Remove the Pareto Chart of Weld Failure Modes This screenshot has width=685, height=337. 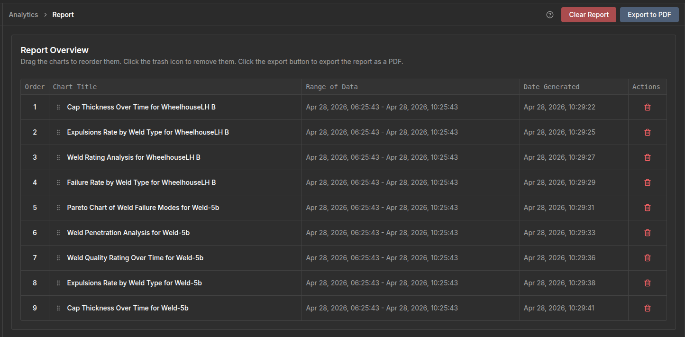(648, 208)
